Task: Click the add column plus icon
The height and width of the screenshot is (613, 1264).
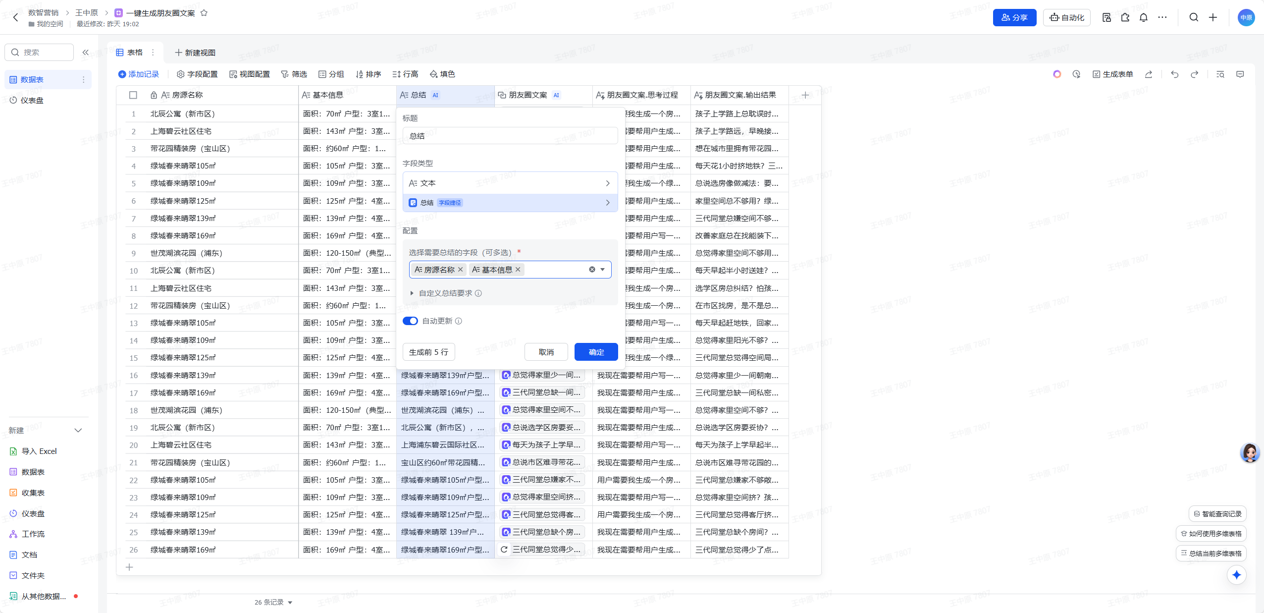Action: (805, 95)
